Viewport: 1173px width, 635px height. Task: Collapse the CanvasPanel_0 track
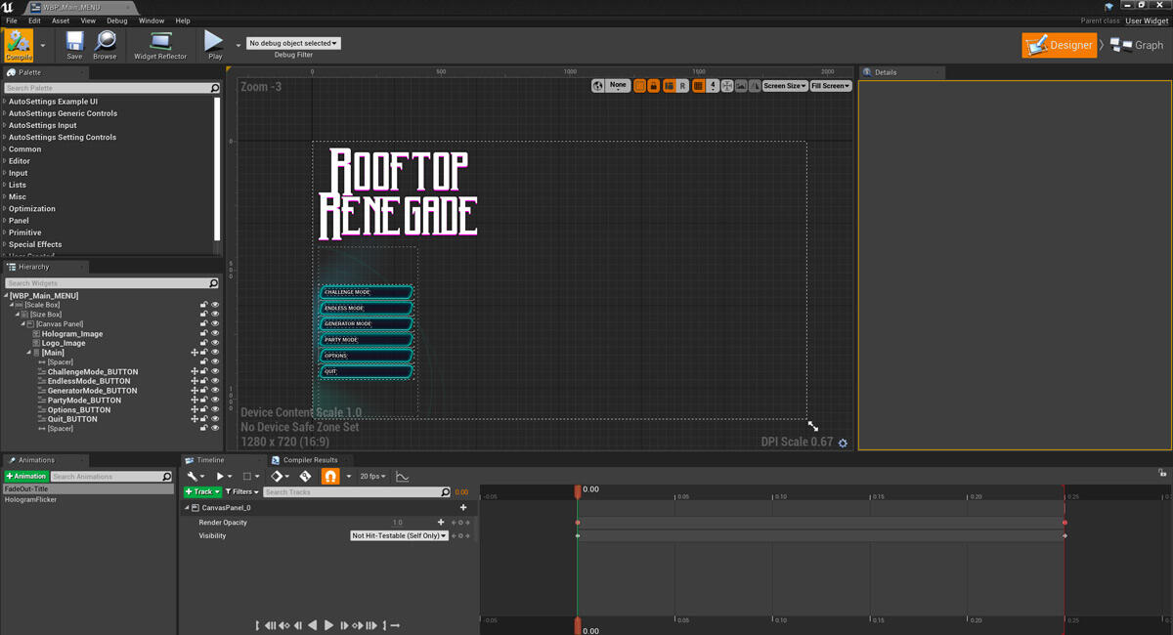[x=187, y=508]
